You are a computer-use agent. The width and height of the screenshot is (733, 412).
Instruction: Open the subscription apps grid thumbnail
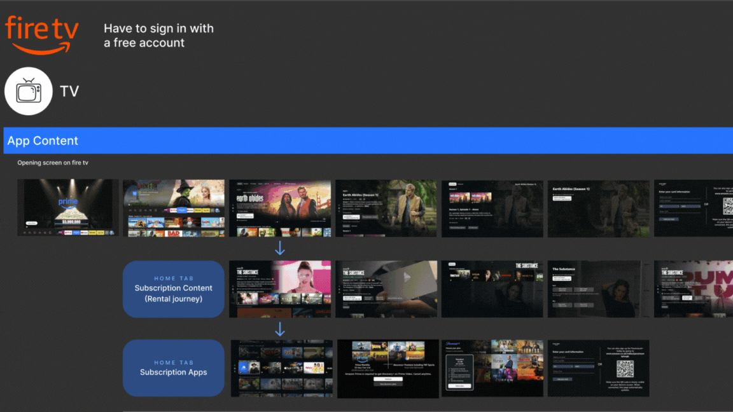click(x=281, y=369)
